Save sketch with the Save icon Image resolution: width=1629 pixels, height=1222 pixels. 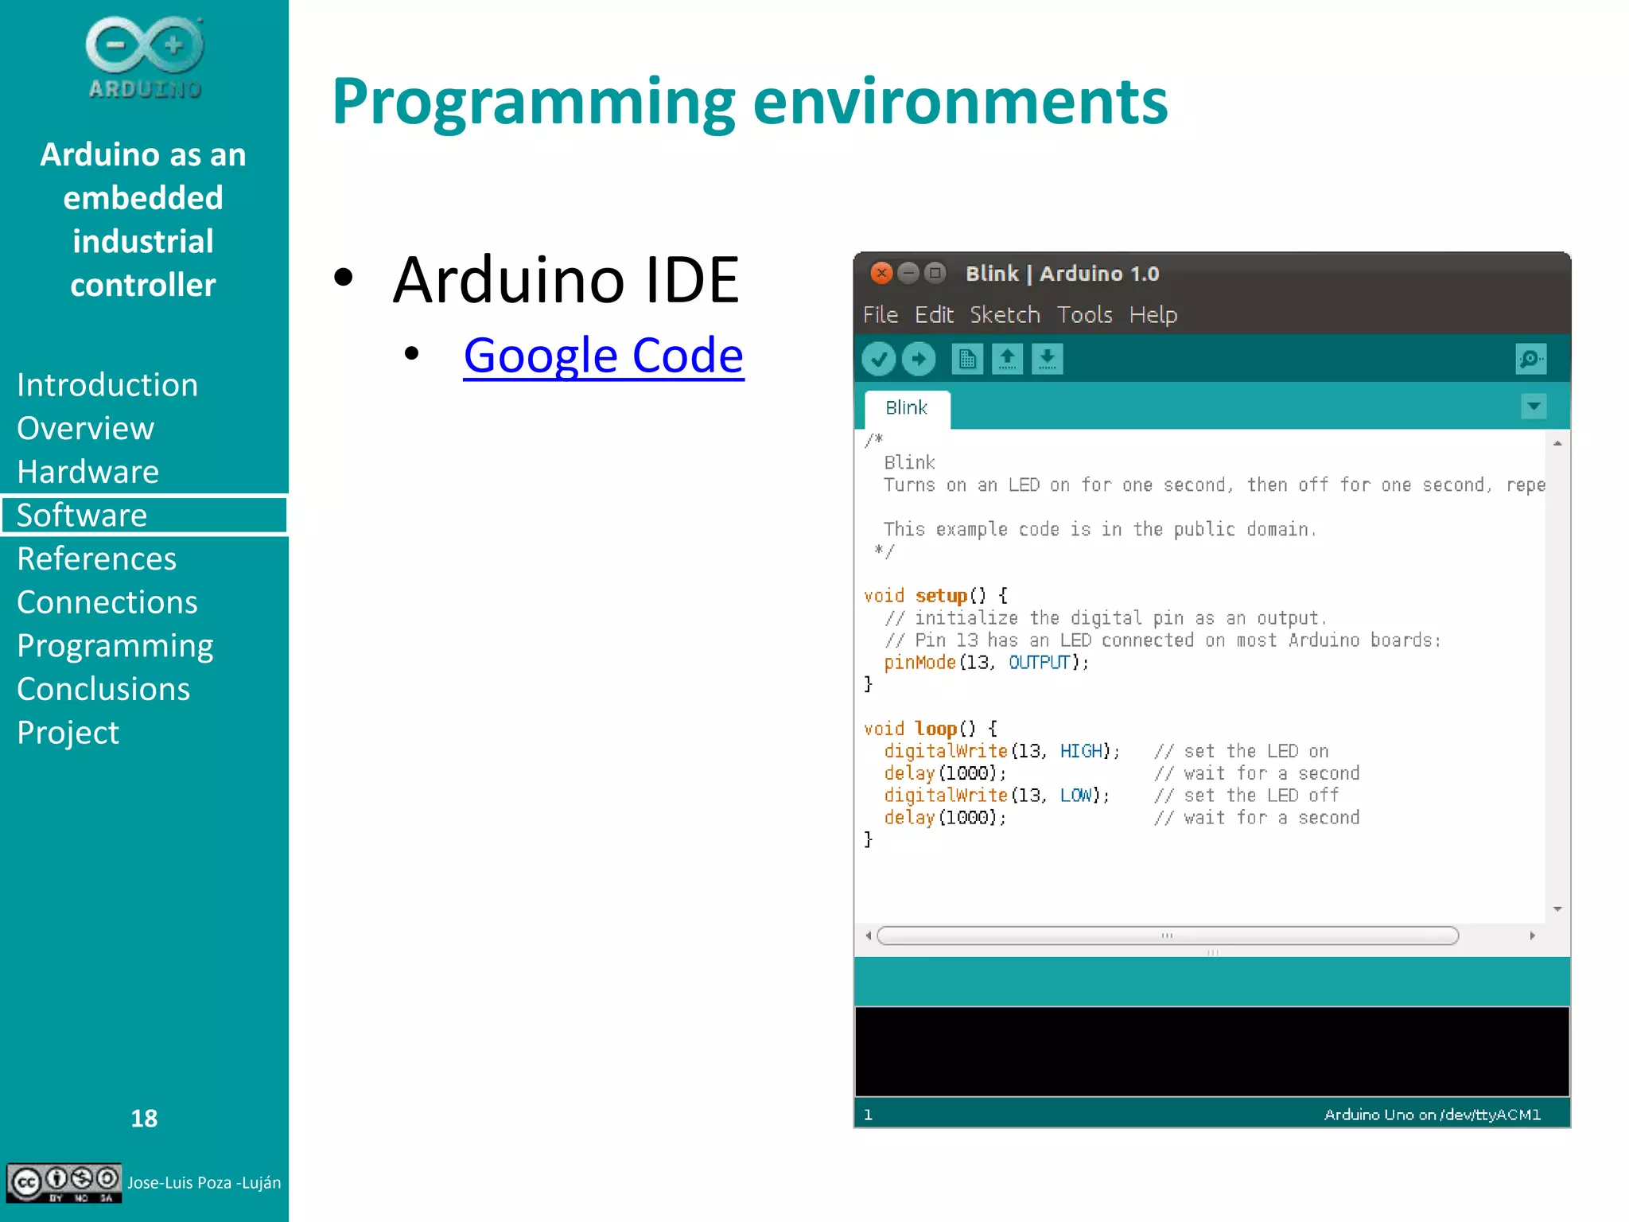pos(1048,359)
